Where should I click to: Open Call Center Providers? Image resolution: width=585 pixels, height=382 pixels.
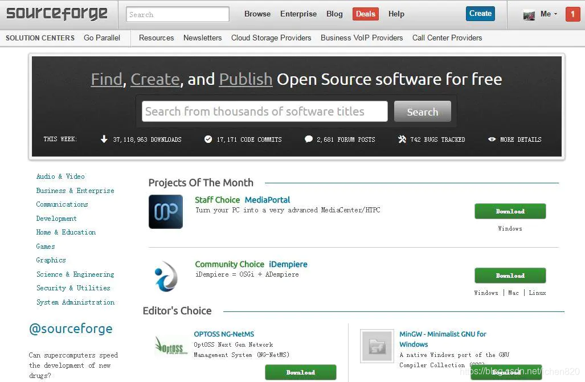[x=447, y=38]
